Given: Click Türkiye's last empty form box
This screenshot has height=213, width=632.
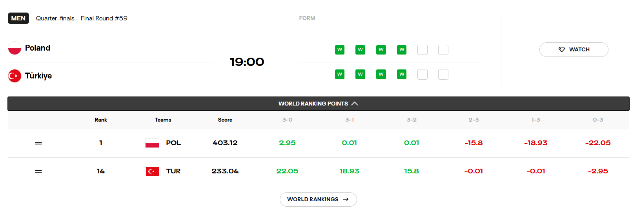Looking at the screenshot, I should [x=443, y=74].
